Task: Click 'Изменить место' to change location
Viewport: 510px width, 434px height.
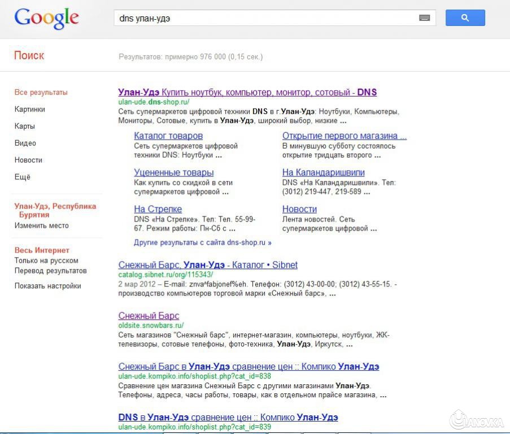Action: (42, 225)
